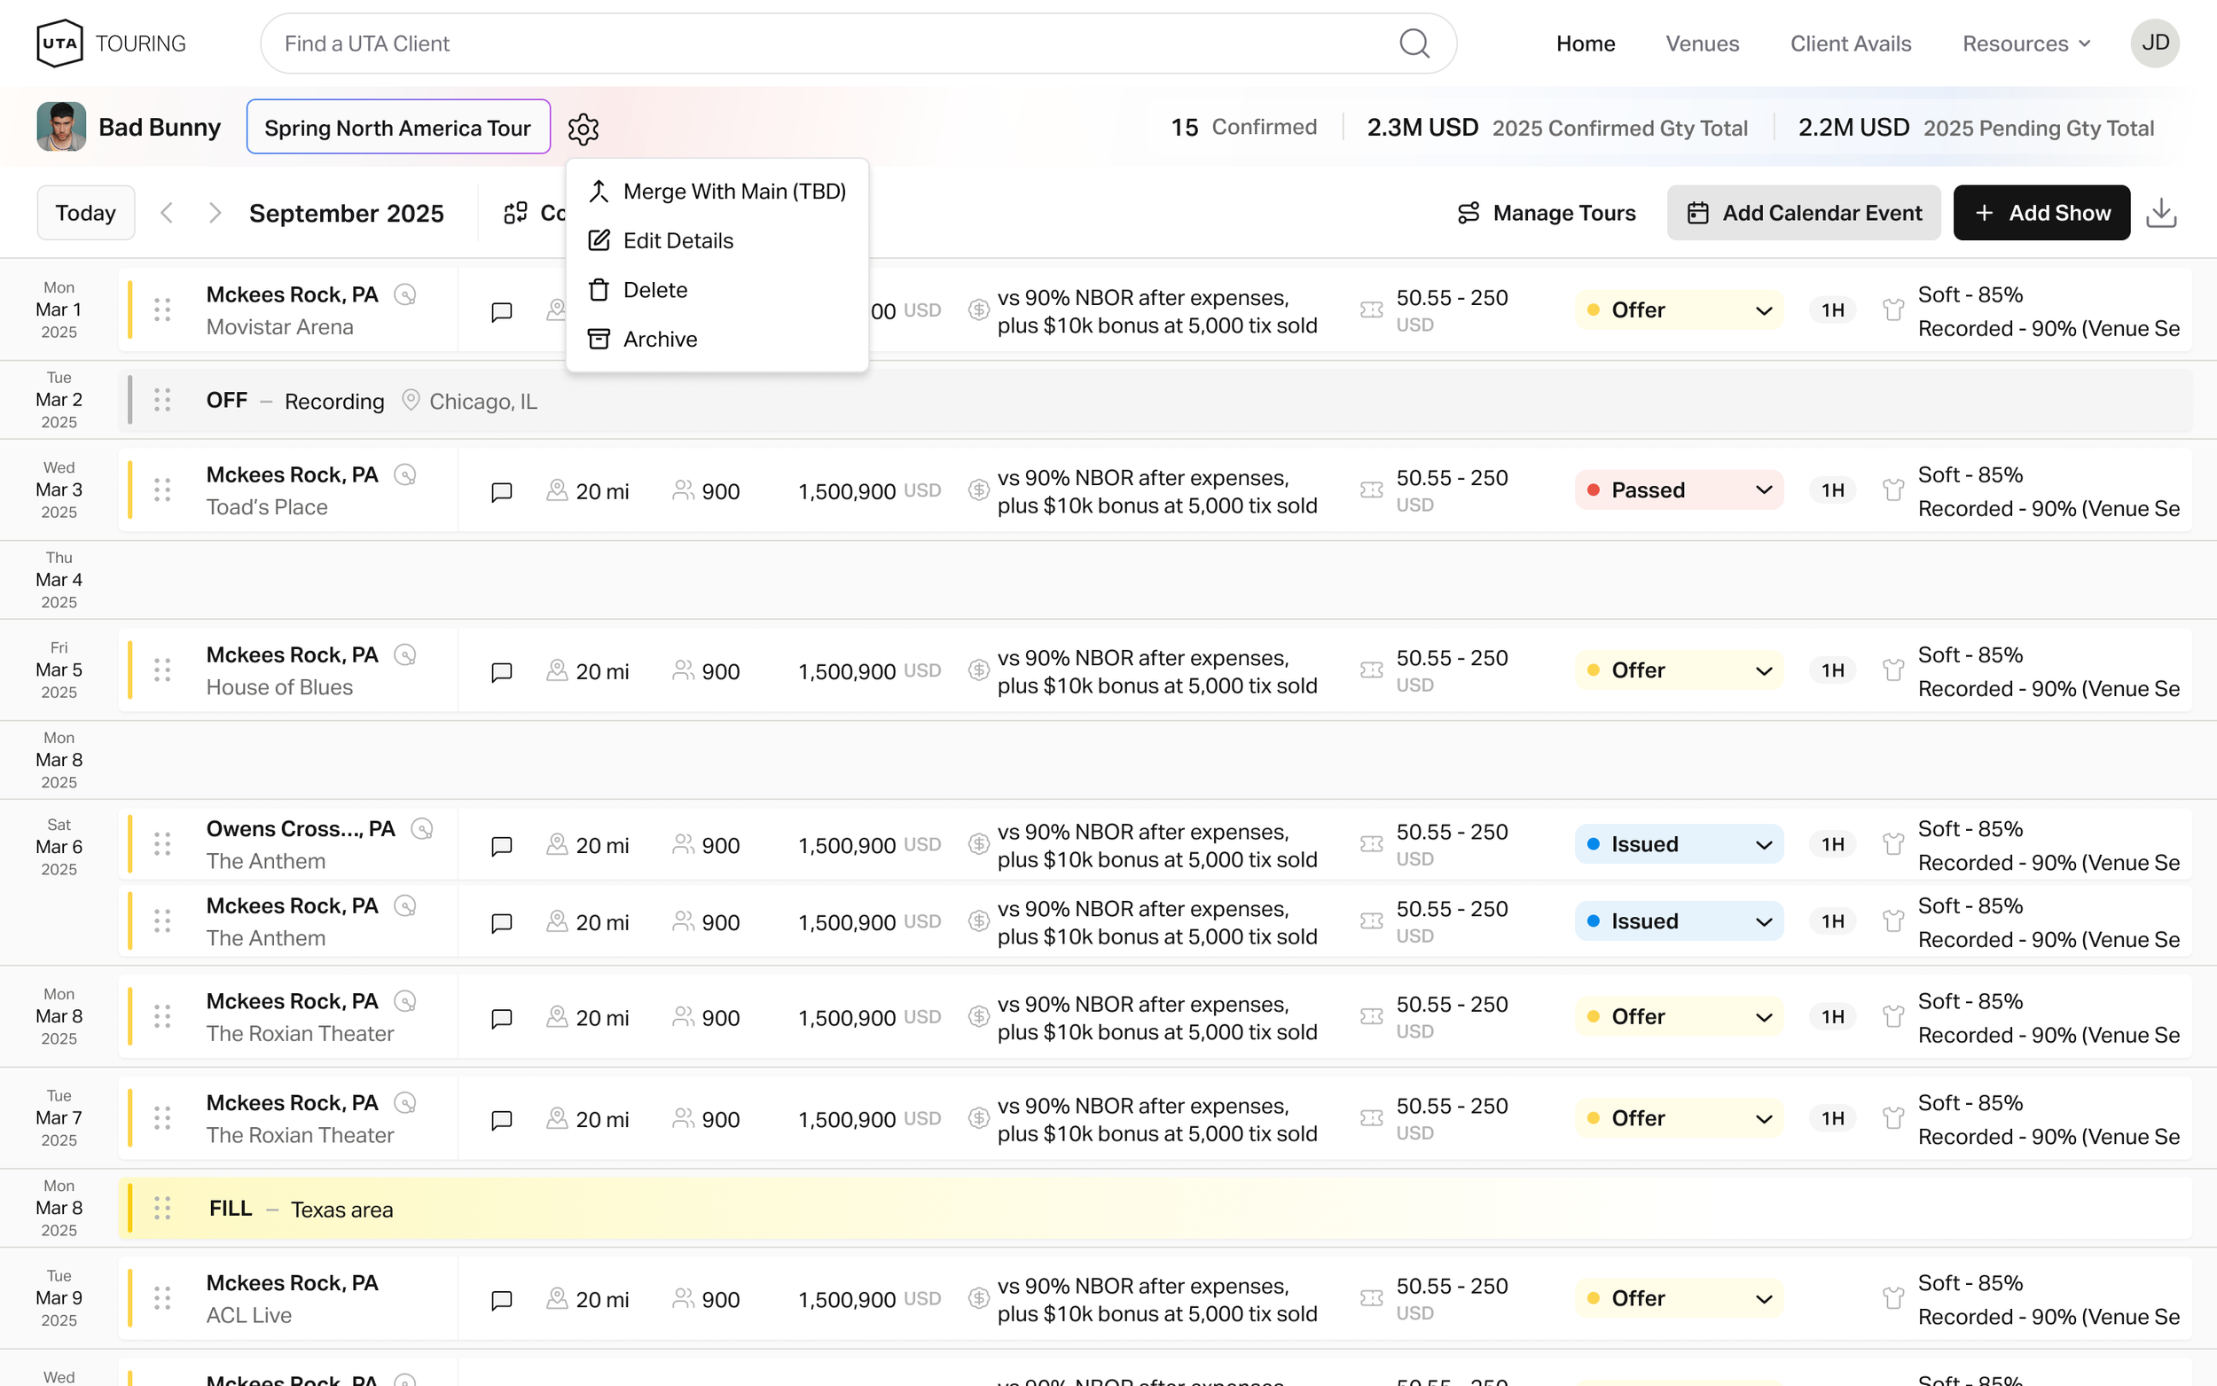
Task: Open the Issued status dropdown for Owens Cross
Action: tap(1678, 844)
